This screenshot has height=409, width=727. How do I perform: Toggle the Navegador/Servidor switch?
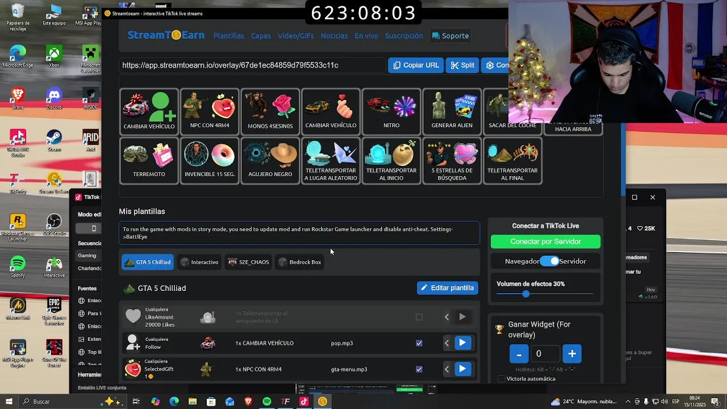[x=549, y=261]
